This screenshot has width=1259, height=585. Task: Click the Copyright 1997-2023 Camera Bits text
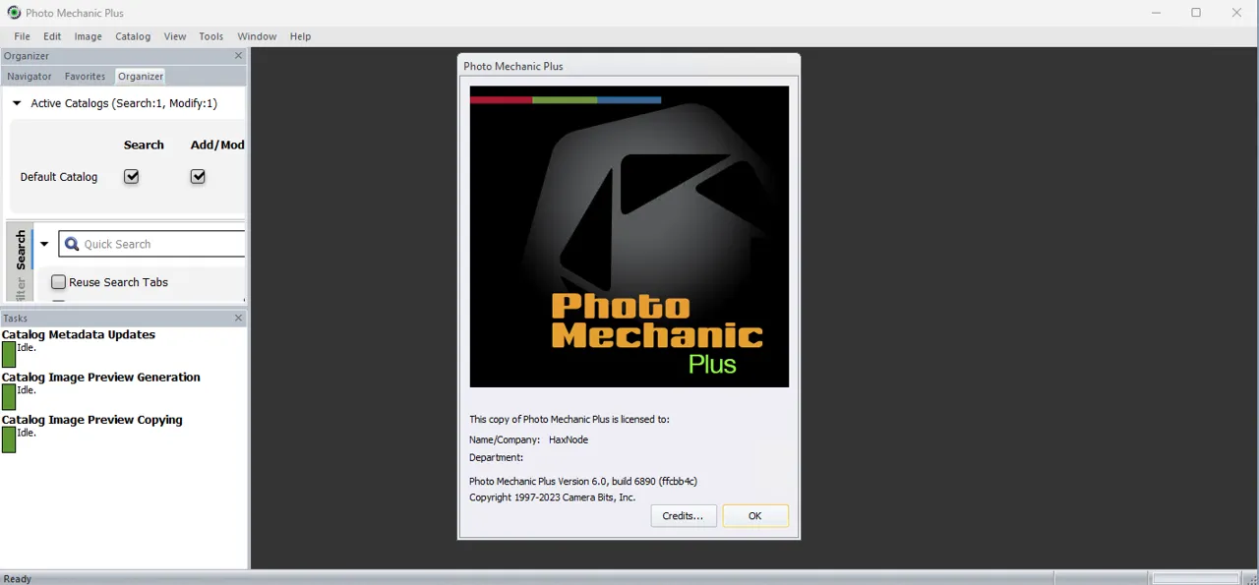[553, 497]
